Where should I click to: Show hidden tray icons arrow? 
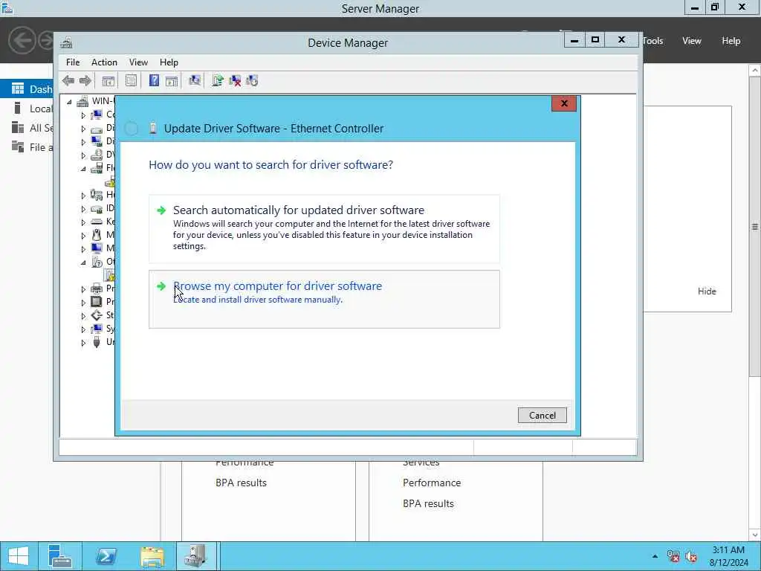click(x=655, y=556)
